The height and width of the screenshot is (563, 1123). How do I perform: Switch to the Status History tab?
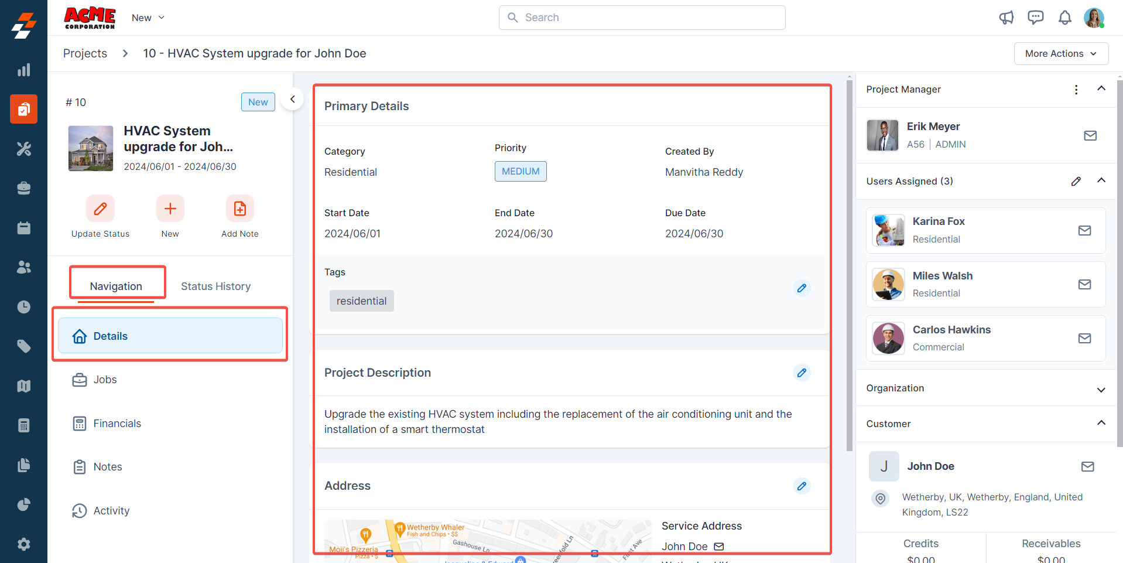[x=215, y=286]
